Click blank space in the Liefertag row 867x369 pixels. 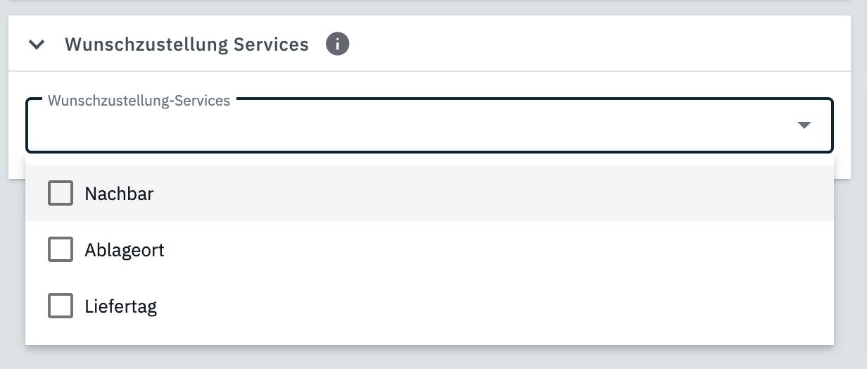(x=493, y=306)
